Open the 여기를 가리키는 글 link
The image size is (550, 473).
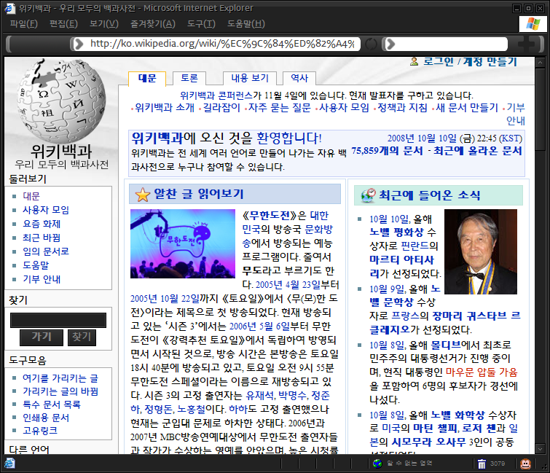pos(60,378)
